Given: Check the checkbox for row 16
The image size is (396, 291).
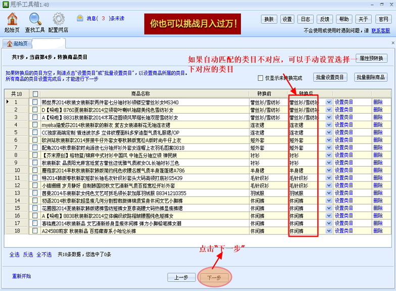Looking at the screenshot, I should (x=35, y=215).
